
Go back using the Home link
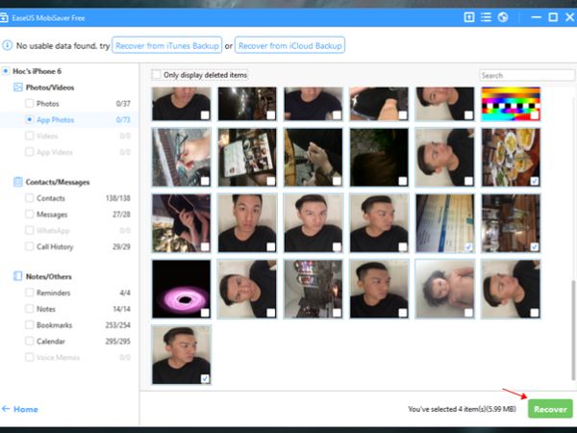tap(21, 409)
